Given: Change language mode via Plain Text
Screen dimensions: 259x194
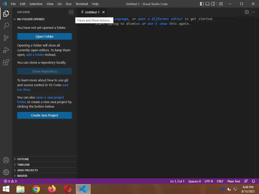Looking at the screenshot, I should (x=233, y=181).
